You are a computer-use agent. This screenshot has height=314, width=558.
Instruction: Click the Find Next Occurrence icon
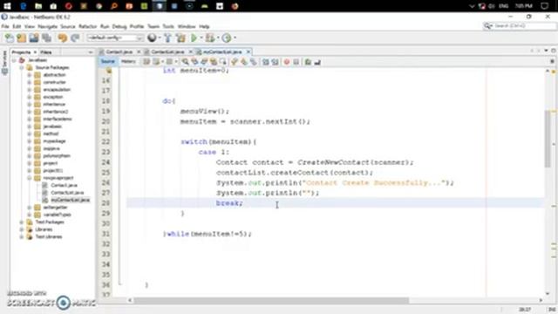coord(204,62)
